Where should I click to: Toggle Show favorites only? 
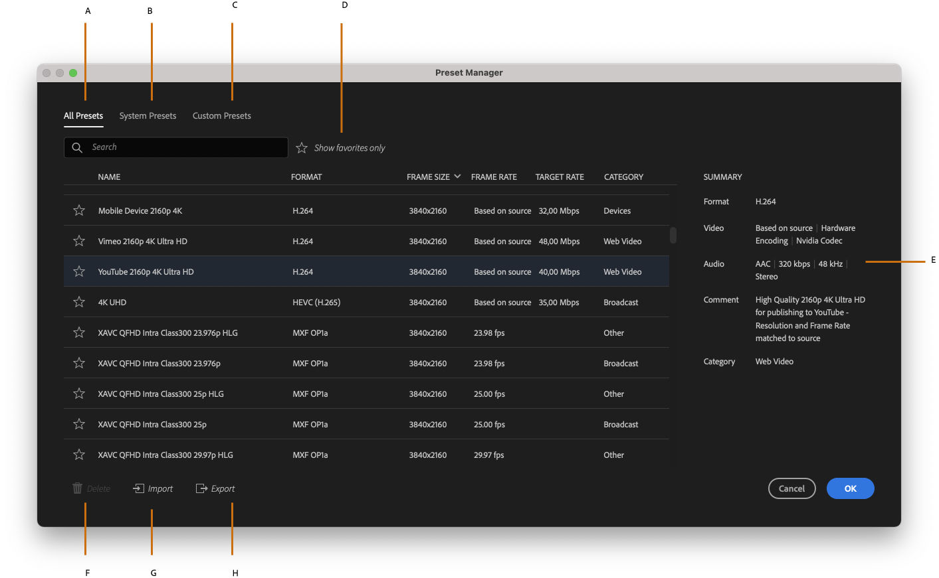pyautogui.click(x=350, y=147)
